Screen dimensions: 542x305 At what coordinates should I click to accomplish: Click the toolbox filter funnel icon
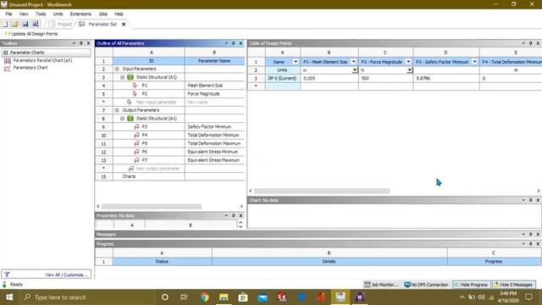pos(7,274)
